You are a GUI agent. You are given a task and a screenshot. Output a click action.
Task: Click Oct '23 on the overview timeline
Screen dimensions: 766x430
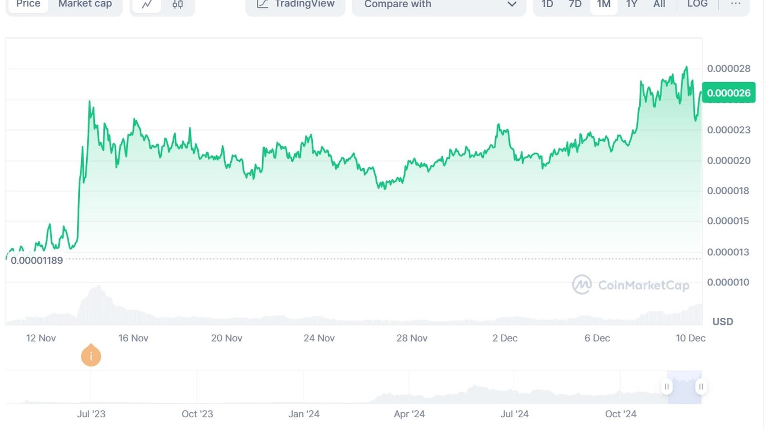[197, 414]
